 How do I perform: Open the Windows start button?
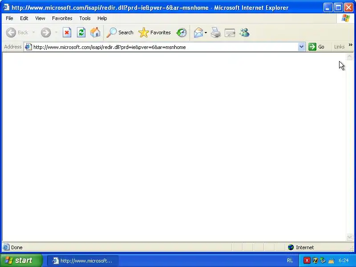tap(21, 260)
